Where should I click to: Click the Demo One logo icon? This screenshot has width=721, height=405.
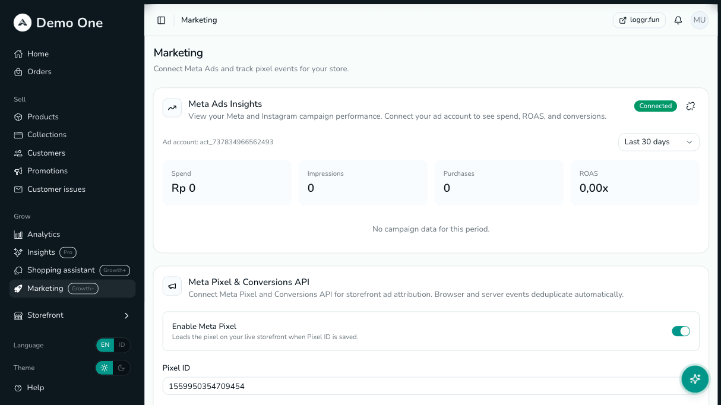[x=23, y=23]
